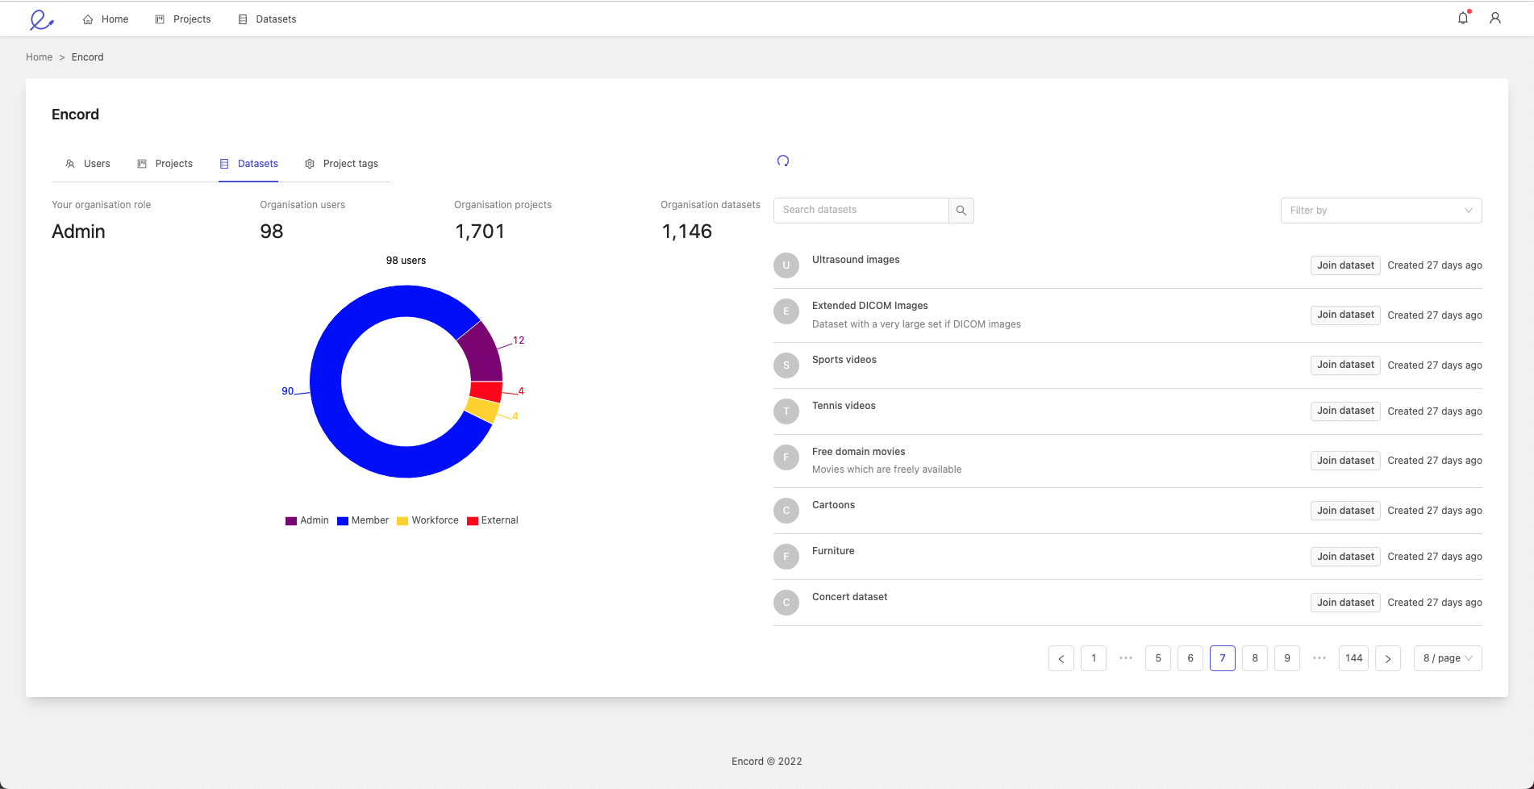
Task: Click the Sports videos dataset title
Action: tap(844, 360)
